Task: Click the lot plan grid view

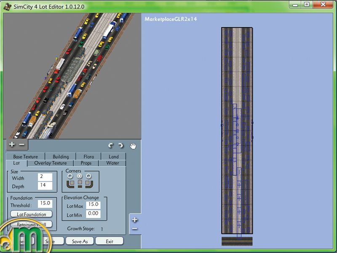Action: coord(237,130)
